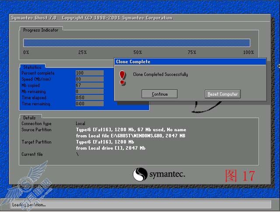Click the Speed value 80
280x212 pixels.
pyautogui.click(x=89, y=79)
